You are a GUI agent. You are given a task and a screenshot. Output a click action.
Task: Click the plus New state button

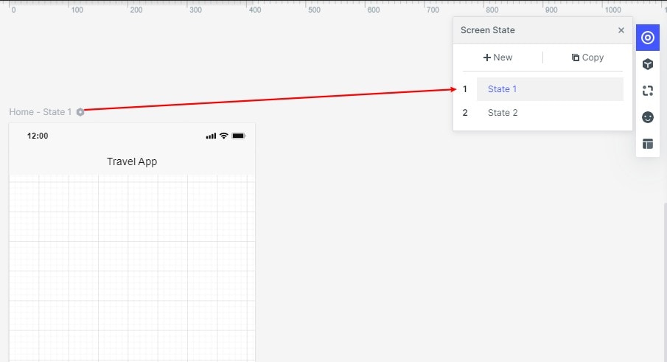498,58
